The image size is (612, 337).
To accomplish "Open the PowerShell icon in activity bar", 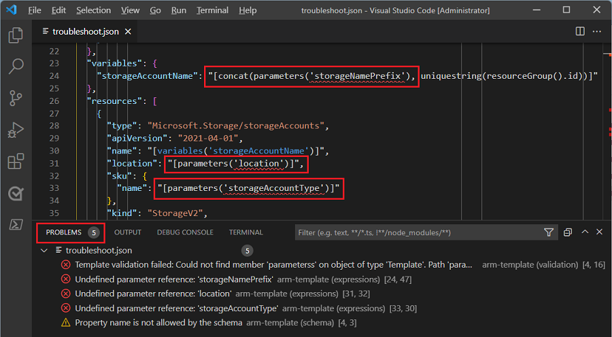I will coord(16,225).
